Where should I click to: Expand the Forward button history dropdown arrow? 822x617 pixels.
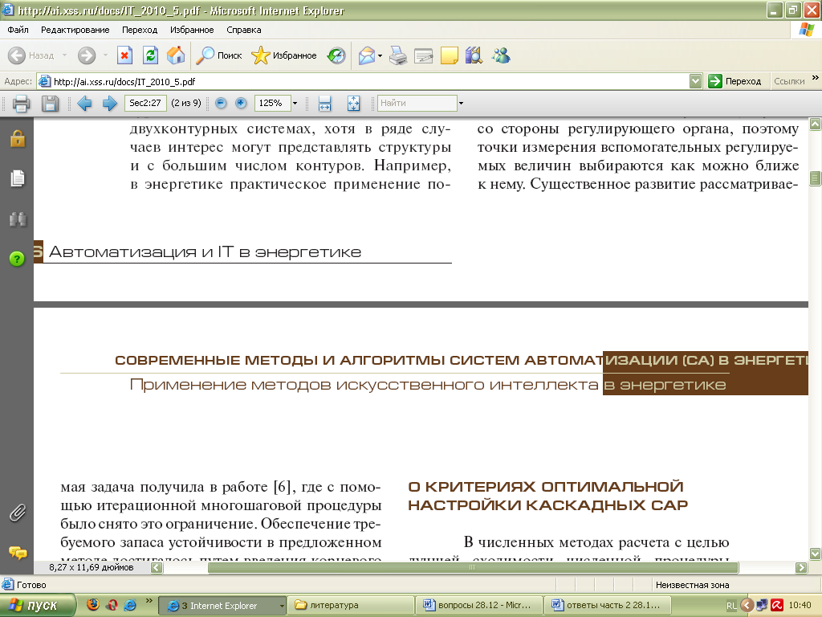pos(105,55)
